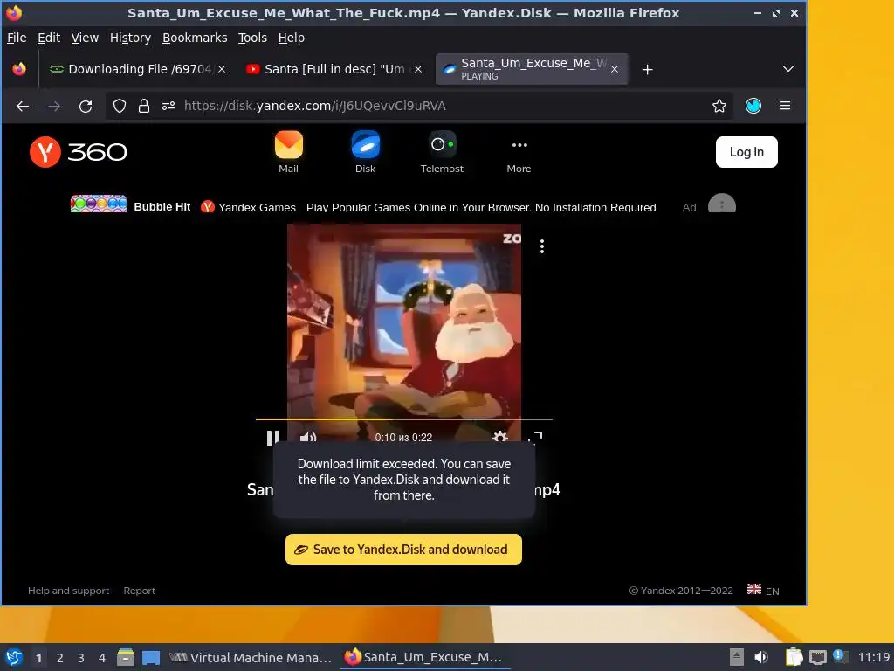894x671 pixels.
Task: Open the ad options round button
Action: pos(722,204)
